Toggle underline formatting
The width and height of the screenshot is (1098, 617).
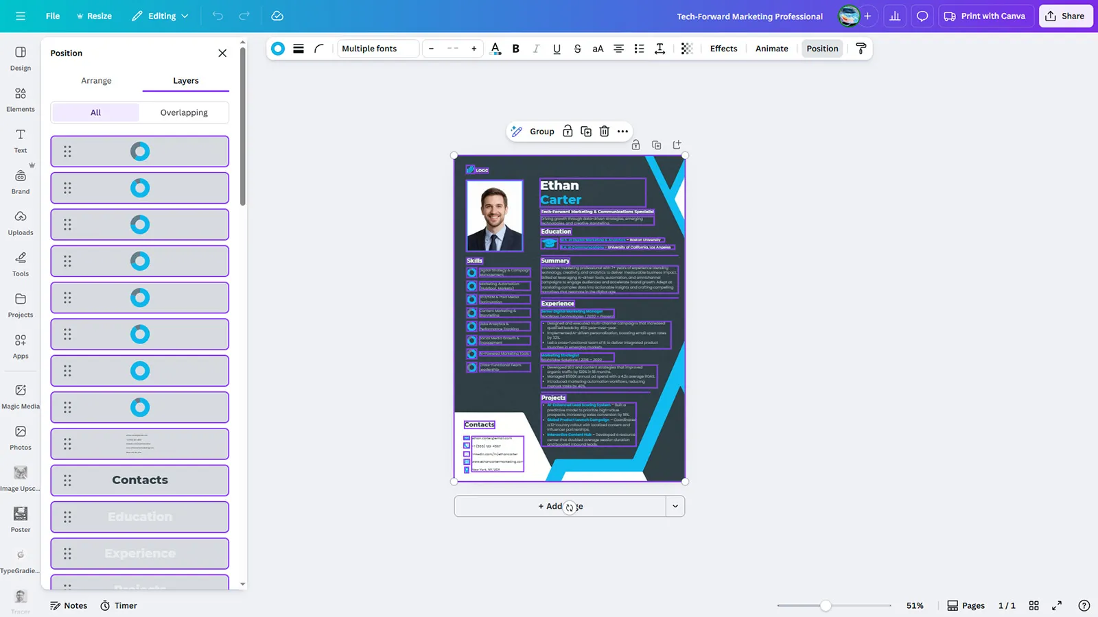pos(557,49)
